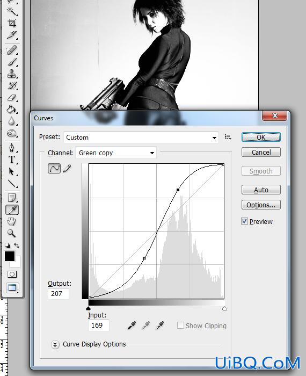Select the Eraser tool
Image resolution: width=306 pixels, height=376 pixels.
(11, 98)
